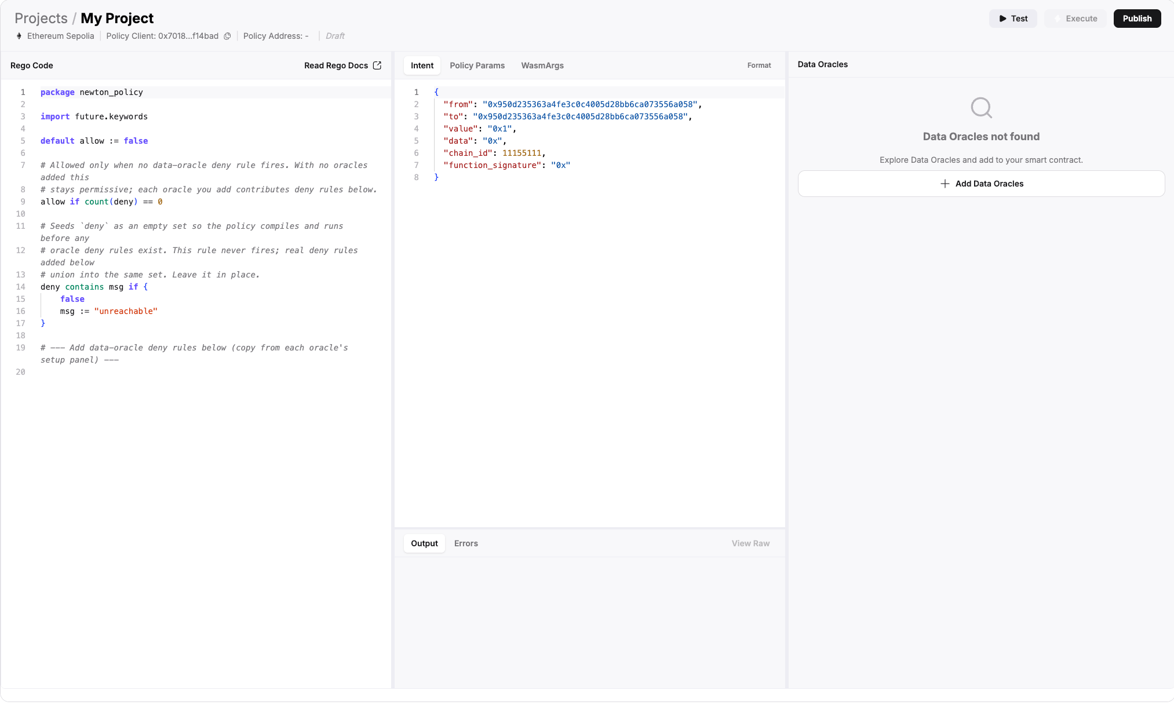Click the Ethereum Sepolia network label
Viewport: 1174px width, 705px height.
[x=60, y=36]
